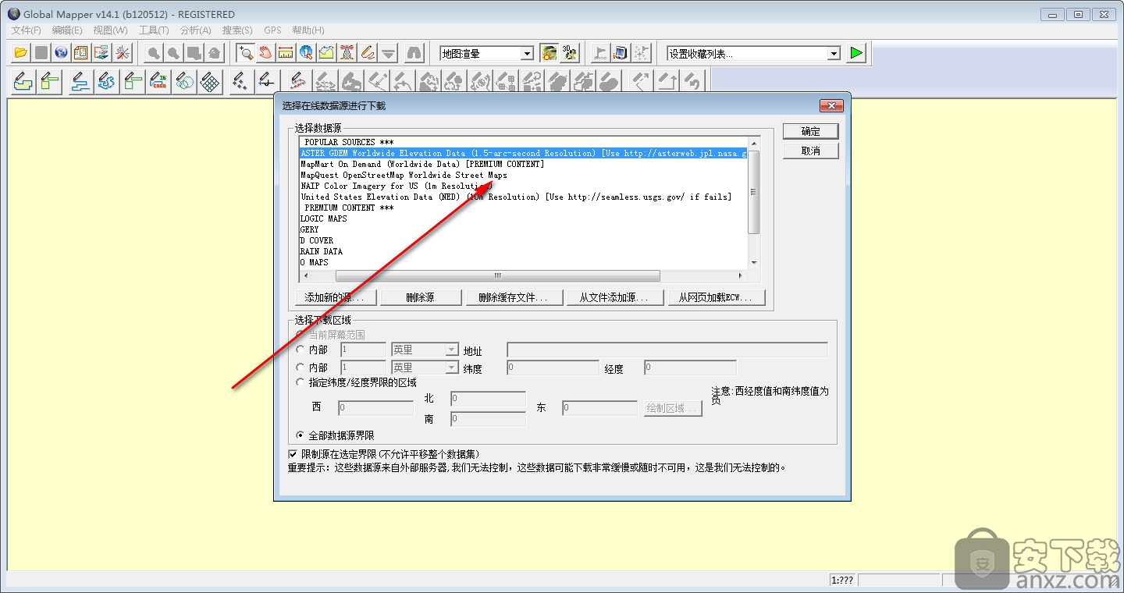Cancel dialog with 取消 button

pyautogui.click(x=810, y=151)
